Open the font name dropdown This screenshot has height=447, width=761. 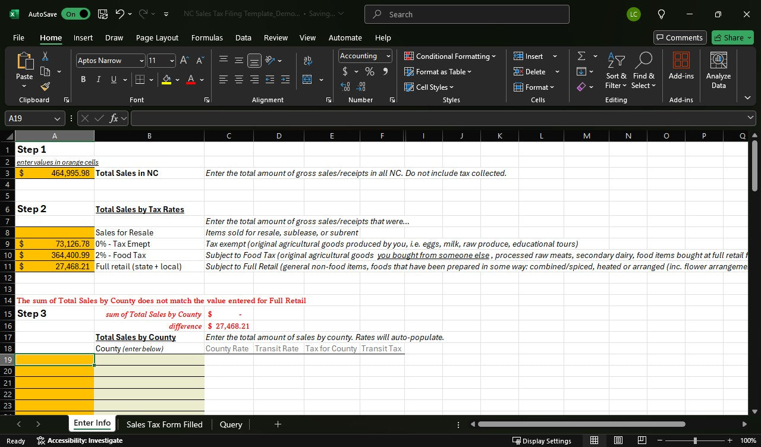(141, 61)
